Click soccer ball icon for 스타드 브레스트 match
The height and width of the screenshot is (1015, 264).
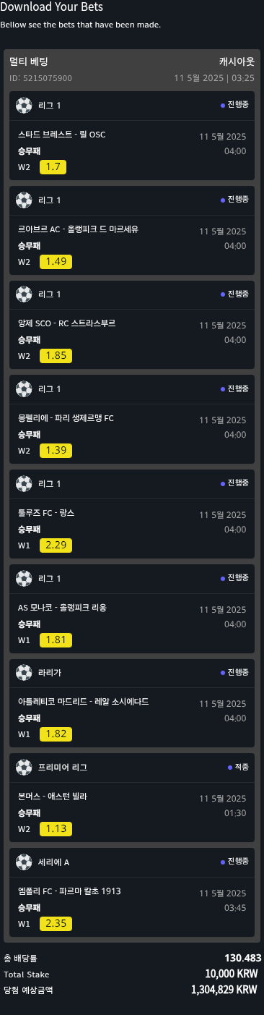(x=24, y=106)
